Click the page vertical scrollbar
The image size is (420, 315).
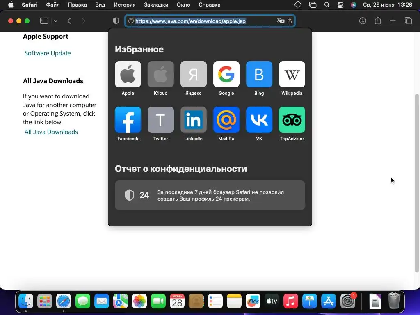[x=417, y=183]
